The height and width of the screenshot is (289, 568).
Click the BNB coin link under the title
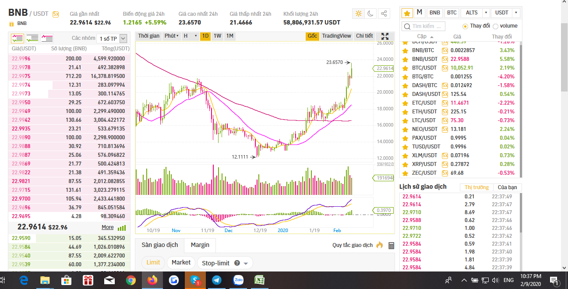click(22, 24)
